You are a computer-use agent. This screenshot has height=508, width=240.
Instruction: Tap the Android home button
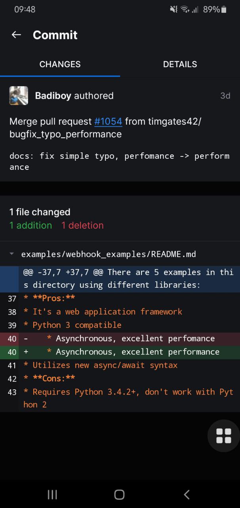coord(119,494)
